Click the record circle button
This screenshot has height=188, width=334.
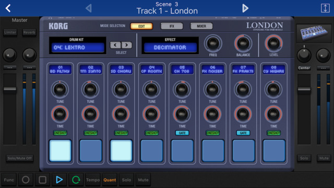tap(26, 180)
